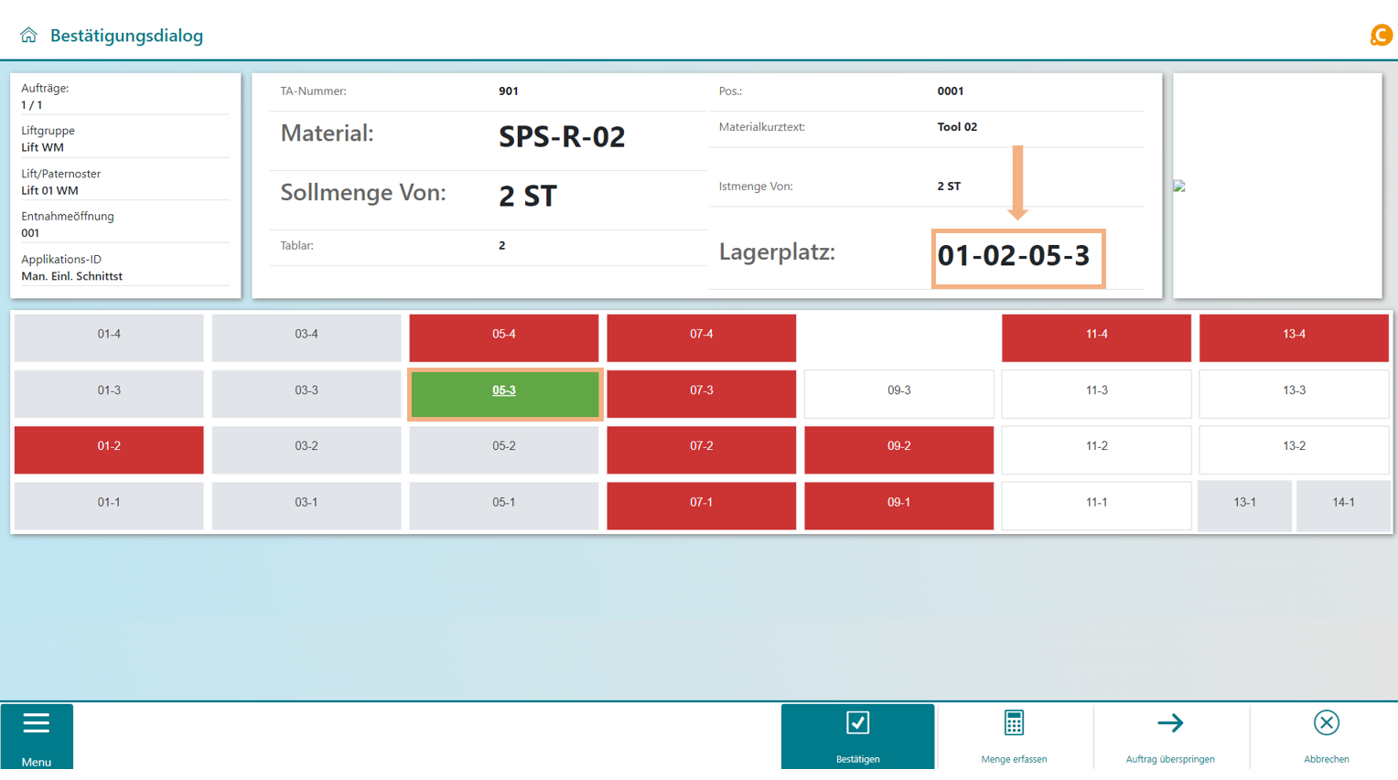Screen dimensions: 1398x780
Task: Click the highlighted Lagerplatz value 01-02-05-3
Action: click(x=1014, y=256)
